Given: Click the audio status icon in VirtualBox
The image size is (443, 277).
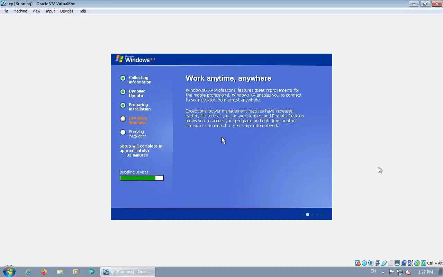Looking at the screenshot, I should (x=371, y=263).
